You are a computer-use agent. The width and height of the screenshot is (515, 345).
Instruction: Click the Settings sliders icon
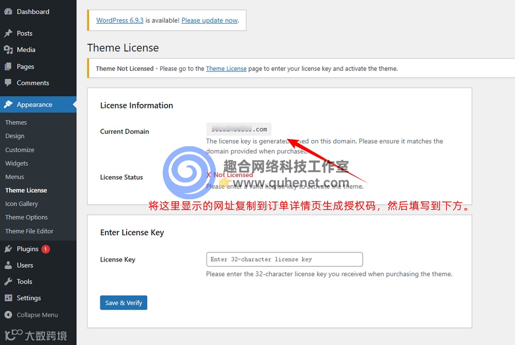coord(8,298)
